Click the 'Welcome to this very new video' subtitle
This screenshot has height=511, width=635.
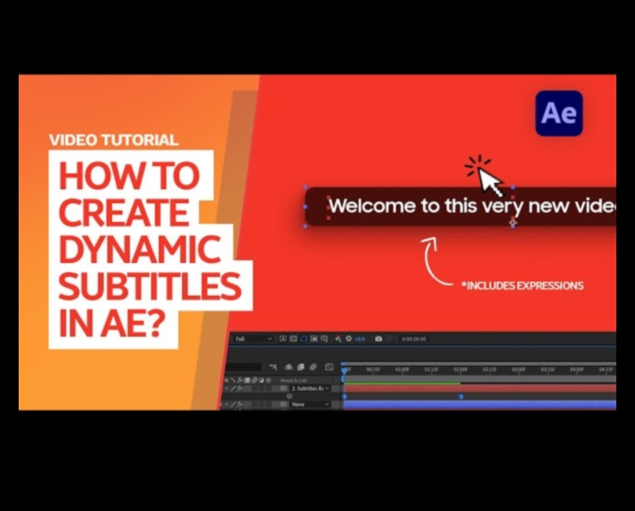click(x=472, y=206)
